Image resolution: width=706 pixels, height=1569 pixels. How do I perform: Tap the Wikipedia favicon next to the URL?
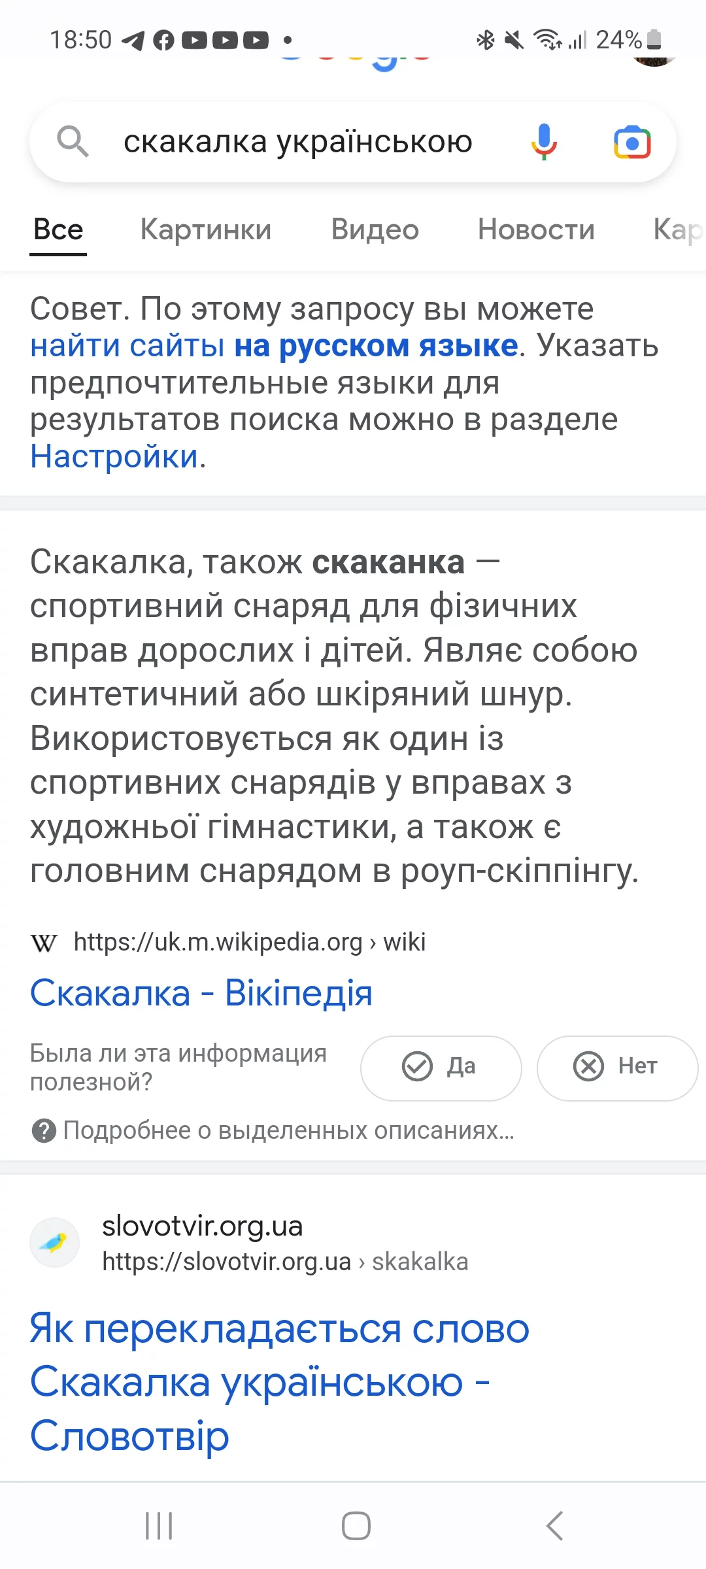click(x=44, y=943)
